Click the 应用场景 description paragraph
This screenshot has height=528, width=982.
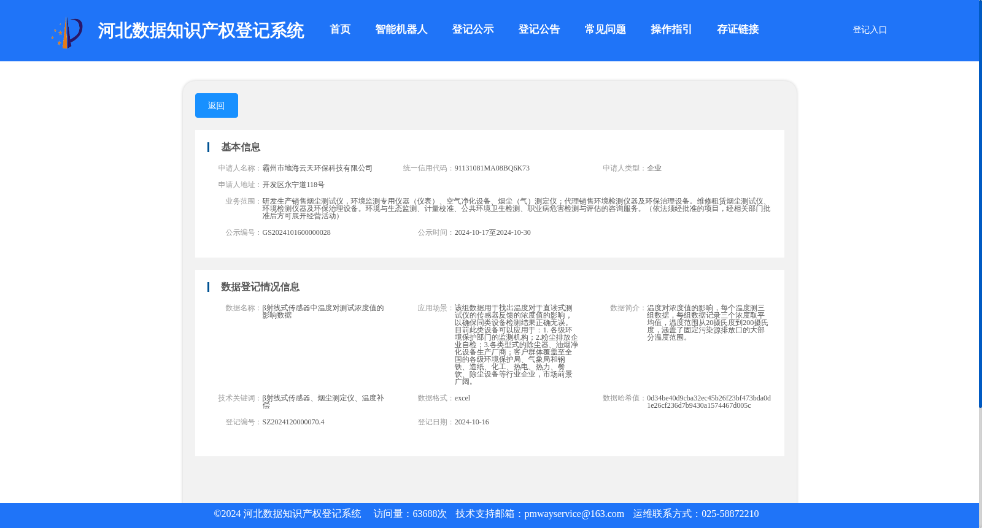516,345
